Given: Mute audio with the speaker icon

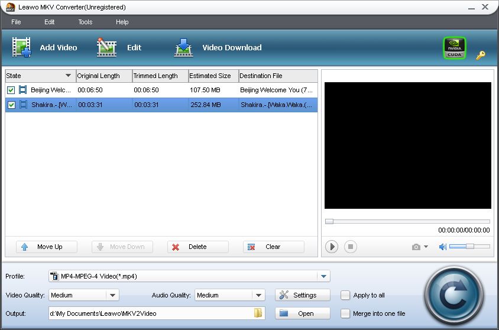Looking at the screenshot, I should coord(443,247).
